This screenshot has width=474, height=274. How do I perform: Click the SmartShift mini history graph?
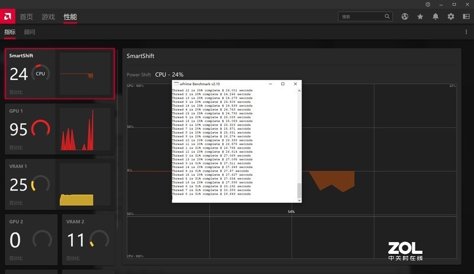click(85, 74)
